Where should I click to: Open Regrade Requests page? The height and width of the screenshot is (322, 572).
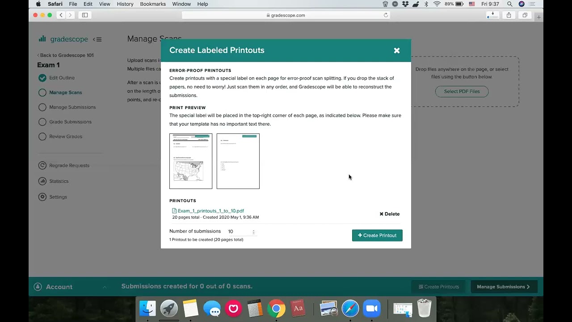point(69,165)
